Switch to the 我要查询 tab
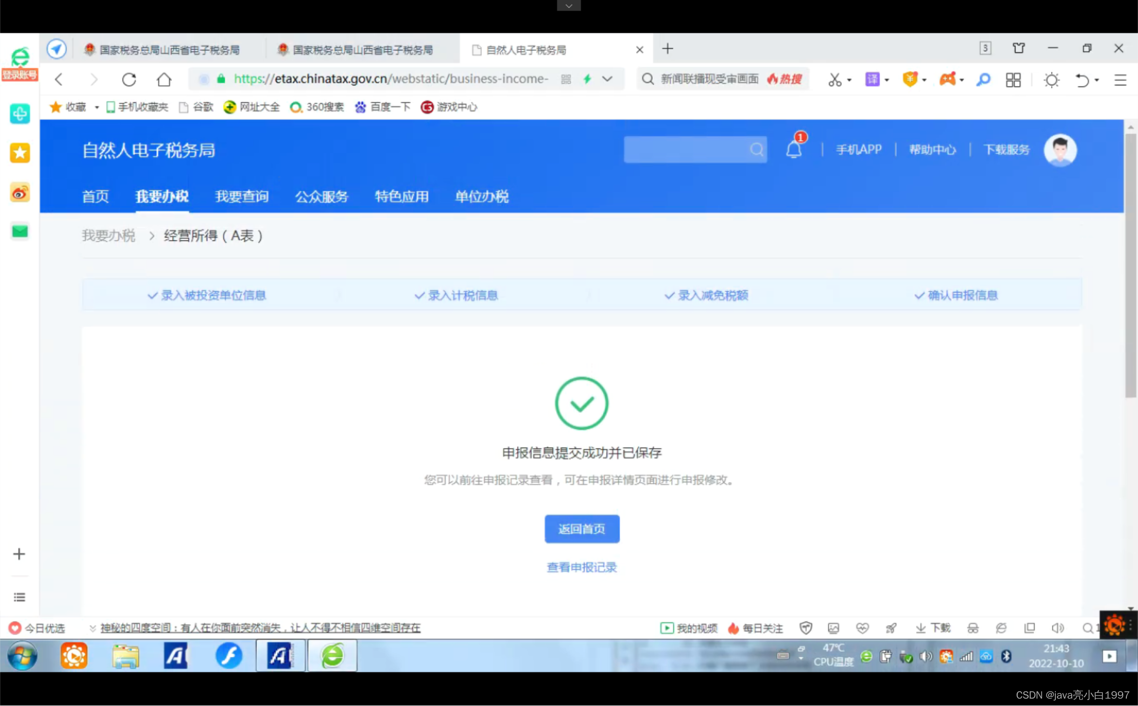 242,196
